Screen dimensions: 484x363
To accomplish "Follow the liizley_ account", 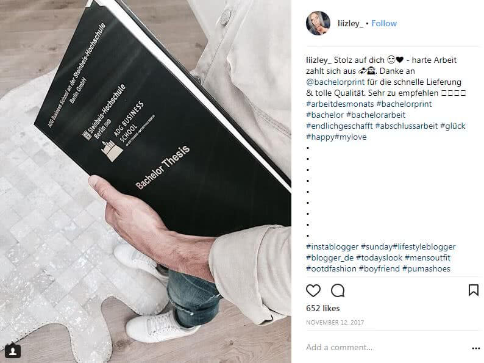I will [x=384, y=23].
